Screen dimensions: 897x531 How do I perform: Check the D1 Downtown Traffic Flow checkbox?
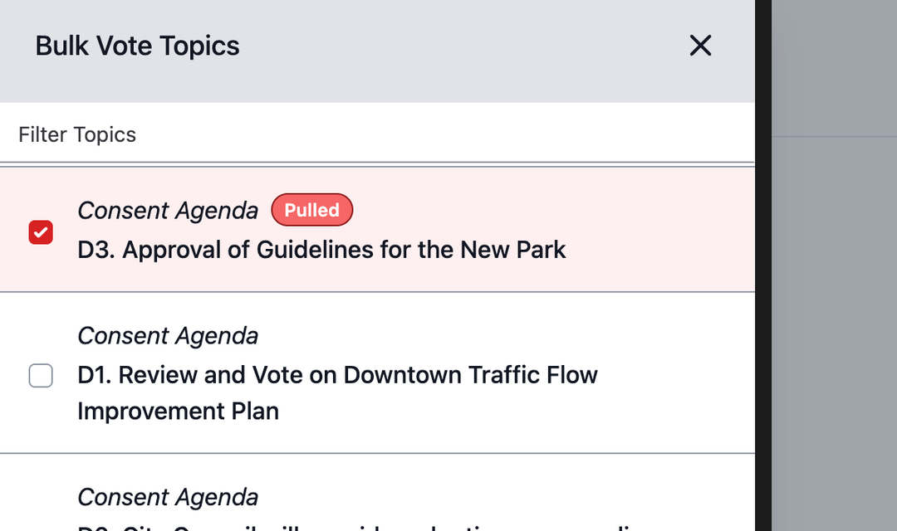[41, 376]
